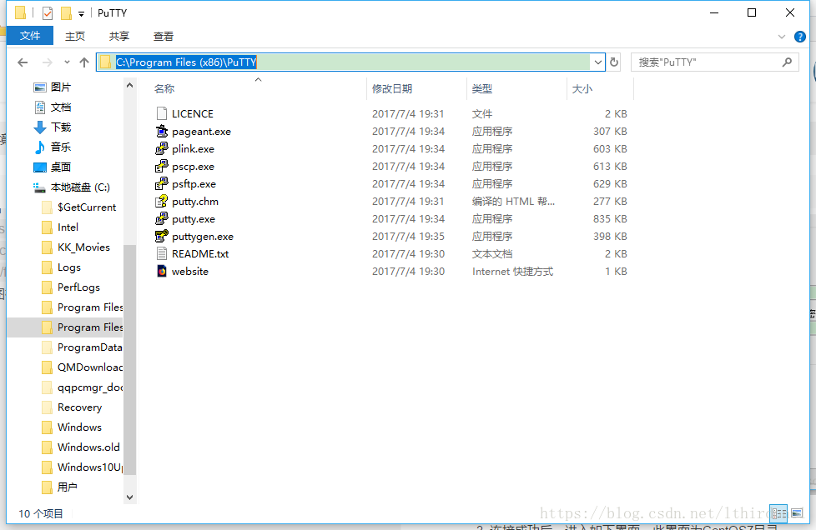Click the search magnifier icon
The height and width of the screenshot is (530, 816).
(x=787, y=62)
